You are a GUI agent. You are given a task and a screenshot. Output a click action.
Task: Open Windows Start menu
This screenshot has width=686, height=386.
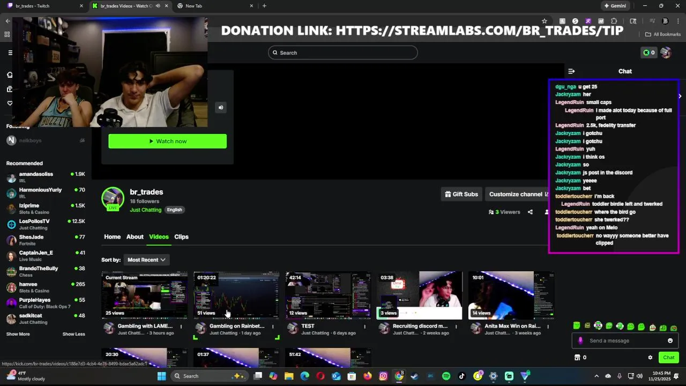161,376
